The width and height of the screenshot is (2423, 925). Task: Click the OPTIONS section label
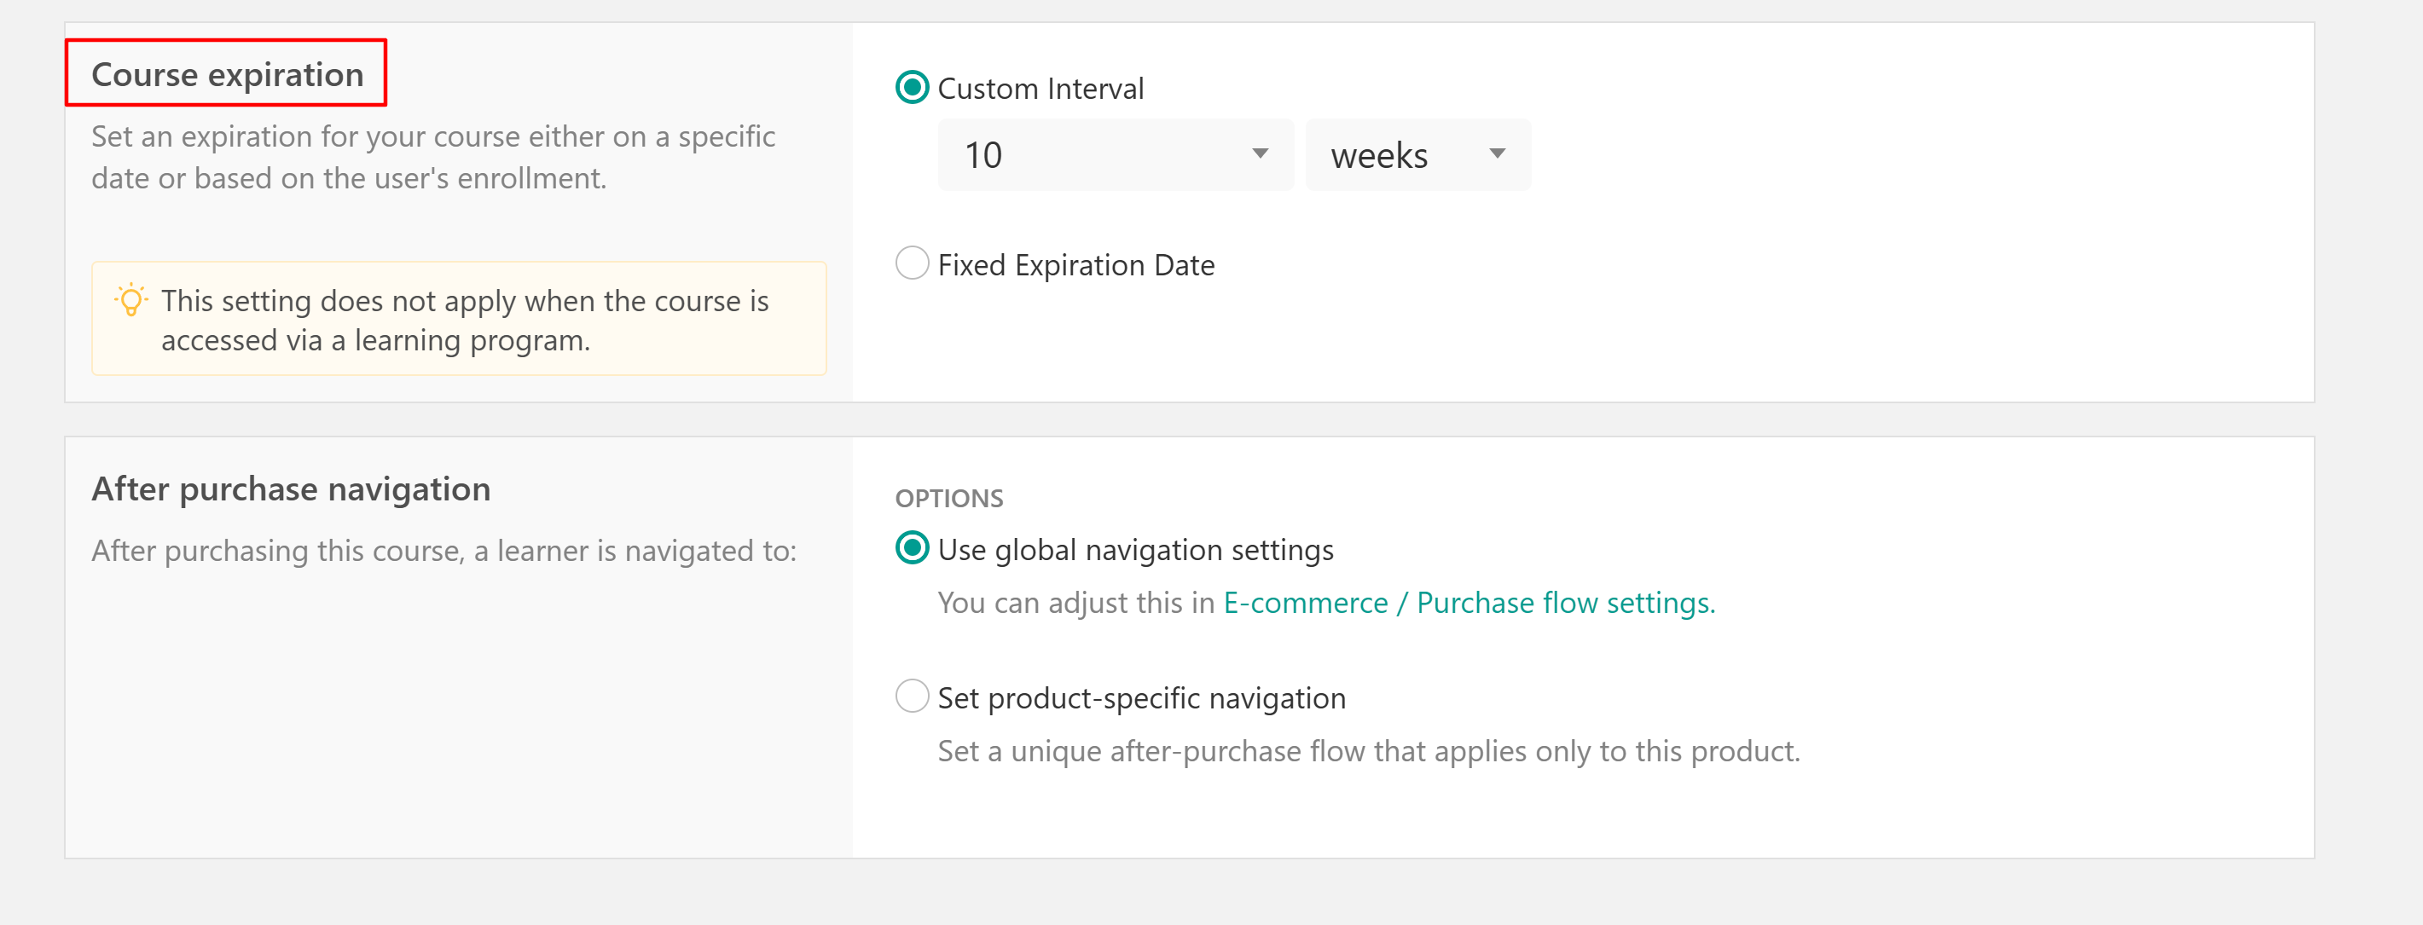(948, 498)
